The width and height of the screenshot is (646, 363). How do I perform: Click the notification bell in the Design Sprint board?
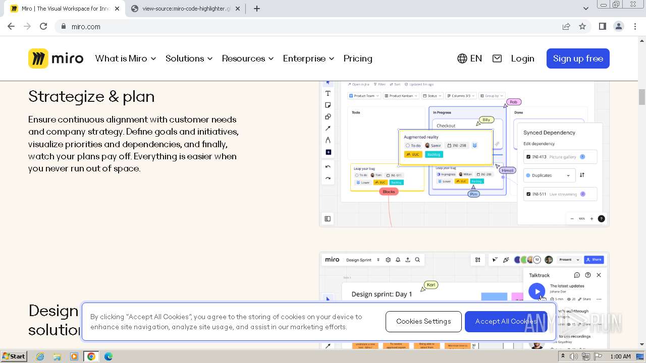(x=398, y=260)
